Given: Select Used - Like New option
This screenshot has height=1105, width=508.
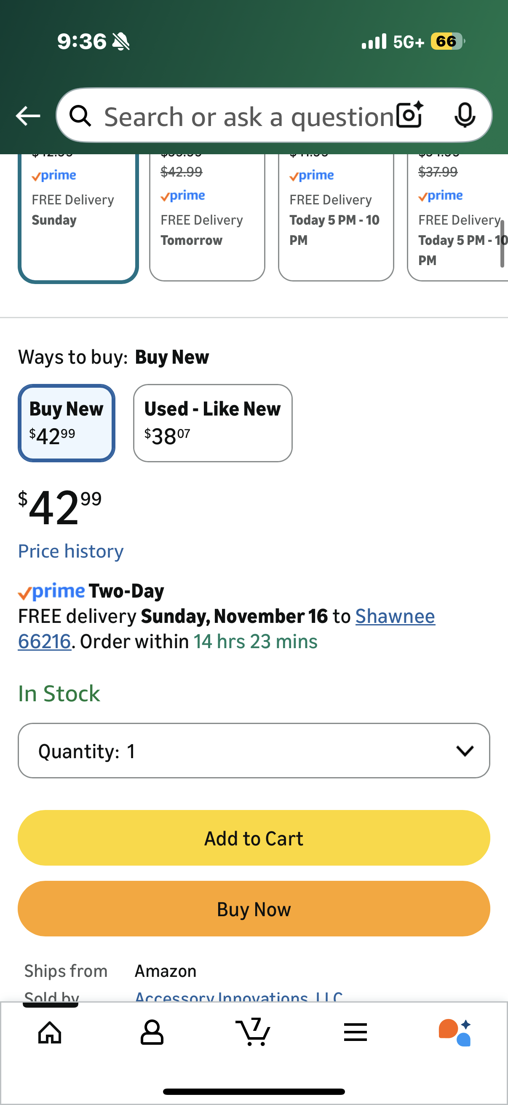Looking at the screenshot, I should click(x=213, y=423).
